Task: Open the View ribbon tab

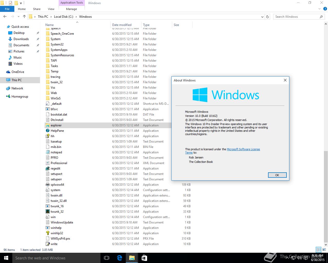Action: coord(51,9)
